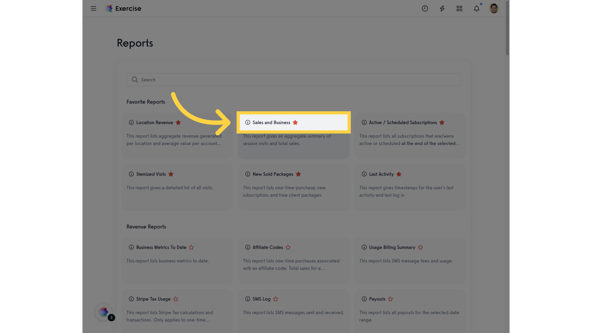
Task: Star the SMS Log report
Action: 276,299
